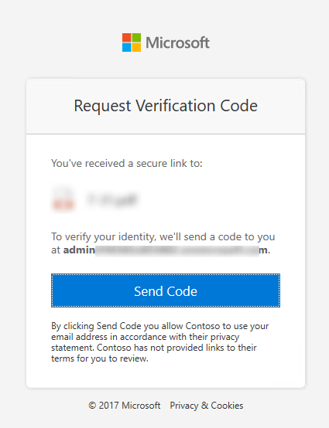Click the © 2017 Microsoft footer text
The height and width of the screenshot is (428, 329).
pos(125,406)
